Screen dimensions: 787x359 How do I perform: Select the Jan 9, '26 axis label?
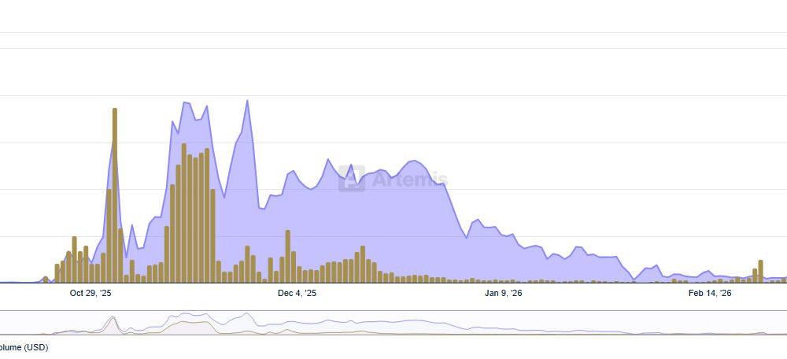[503, 294]
